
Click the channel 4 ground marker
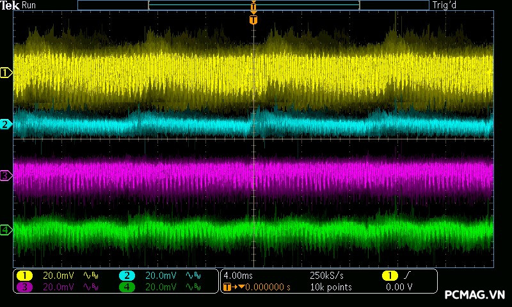pos(6,230)
